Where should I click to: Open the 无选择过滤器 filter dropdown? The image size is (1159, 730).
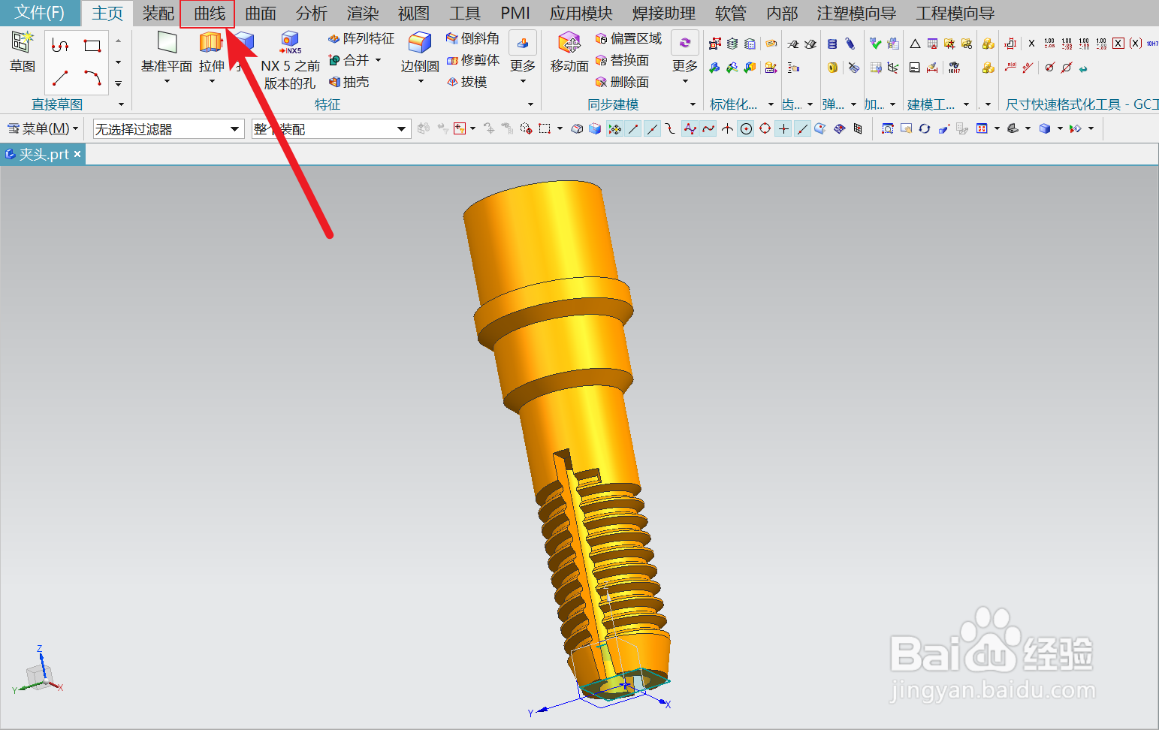pyautogui.click(x=235, y=129)
